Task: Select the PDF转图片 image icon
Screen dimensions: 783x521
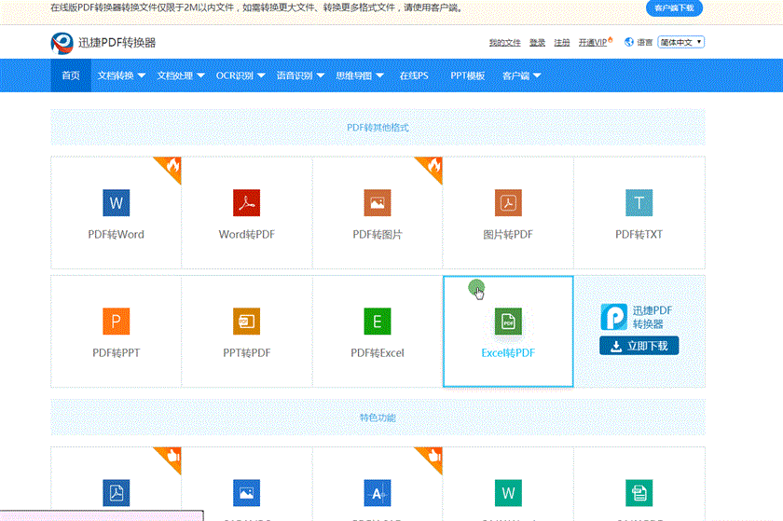Action: point(378,203)
